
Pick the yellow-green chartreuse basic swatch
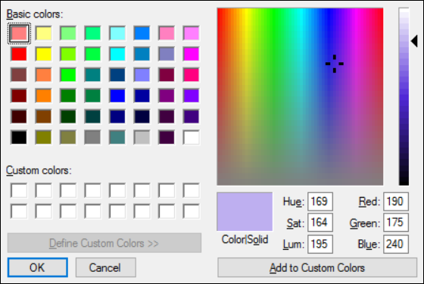click(x=68, y=54)
